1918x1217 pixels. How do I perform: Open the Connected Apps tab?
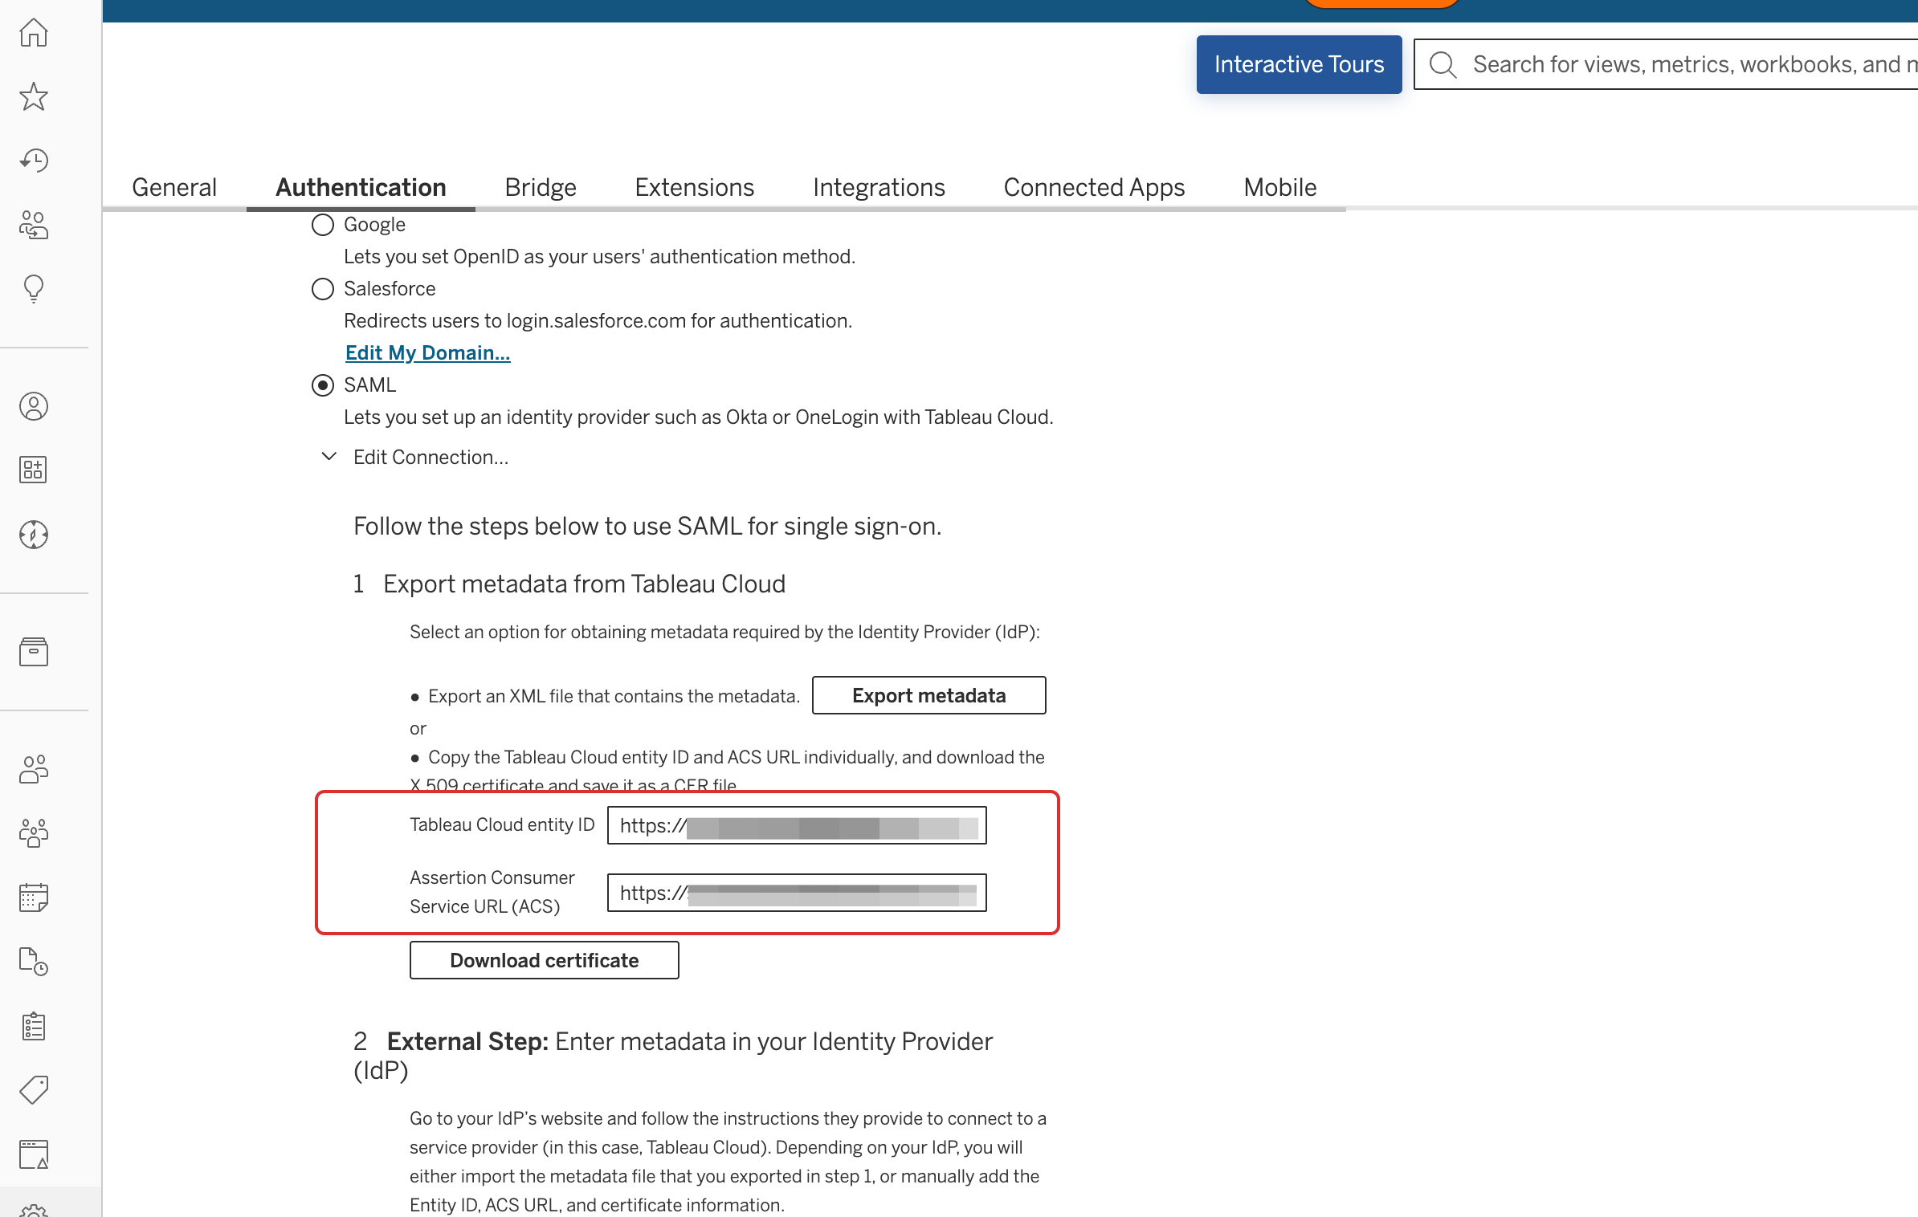[x=1094, y=187]
